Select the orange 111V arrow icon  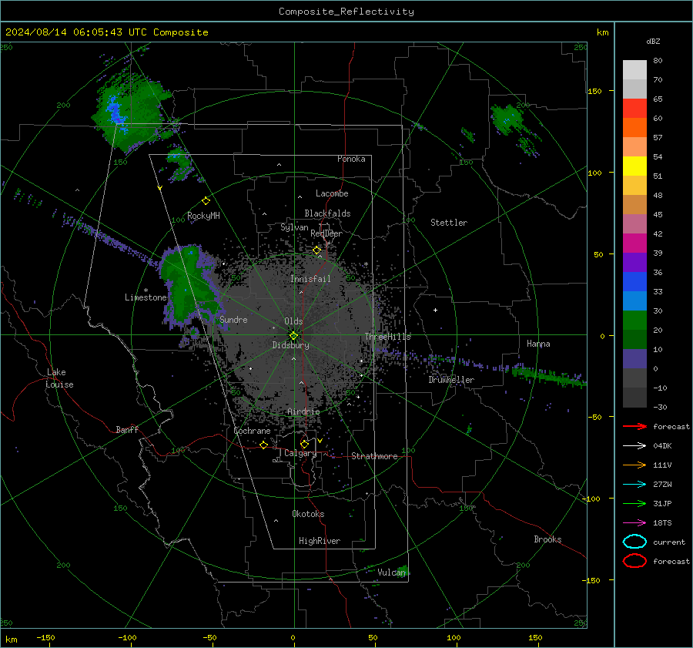(634, 465)
